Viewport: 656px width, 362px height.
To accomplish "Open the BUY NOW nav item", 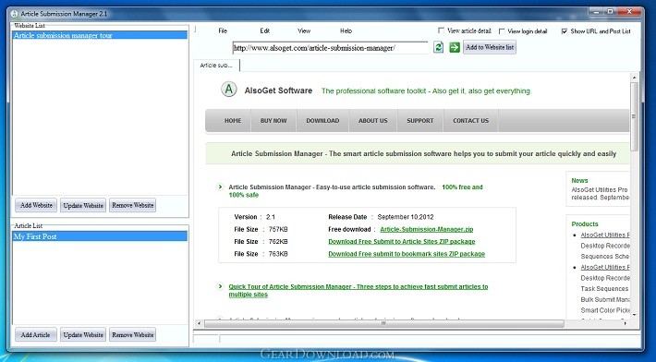I will [273, 120].
